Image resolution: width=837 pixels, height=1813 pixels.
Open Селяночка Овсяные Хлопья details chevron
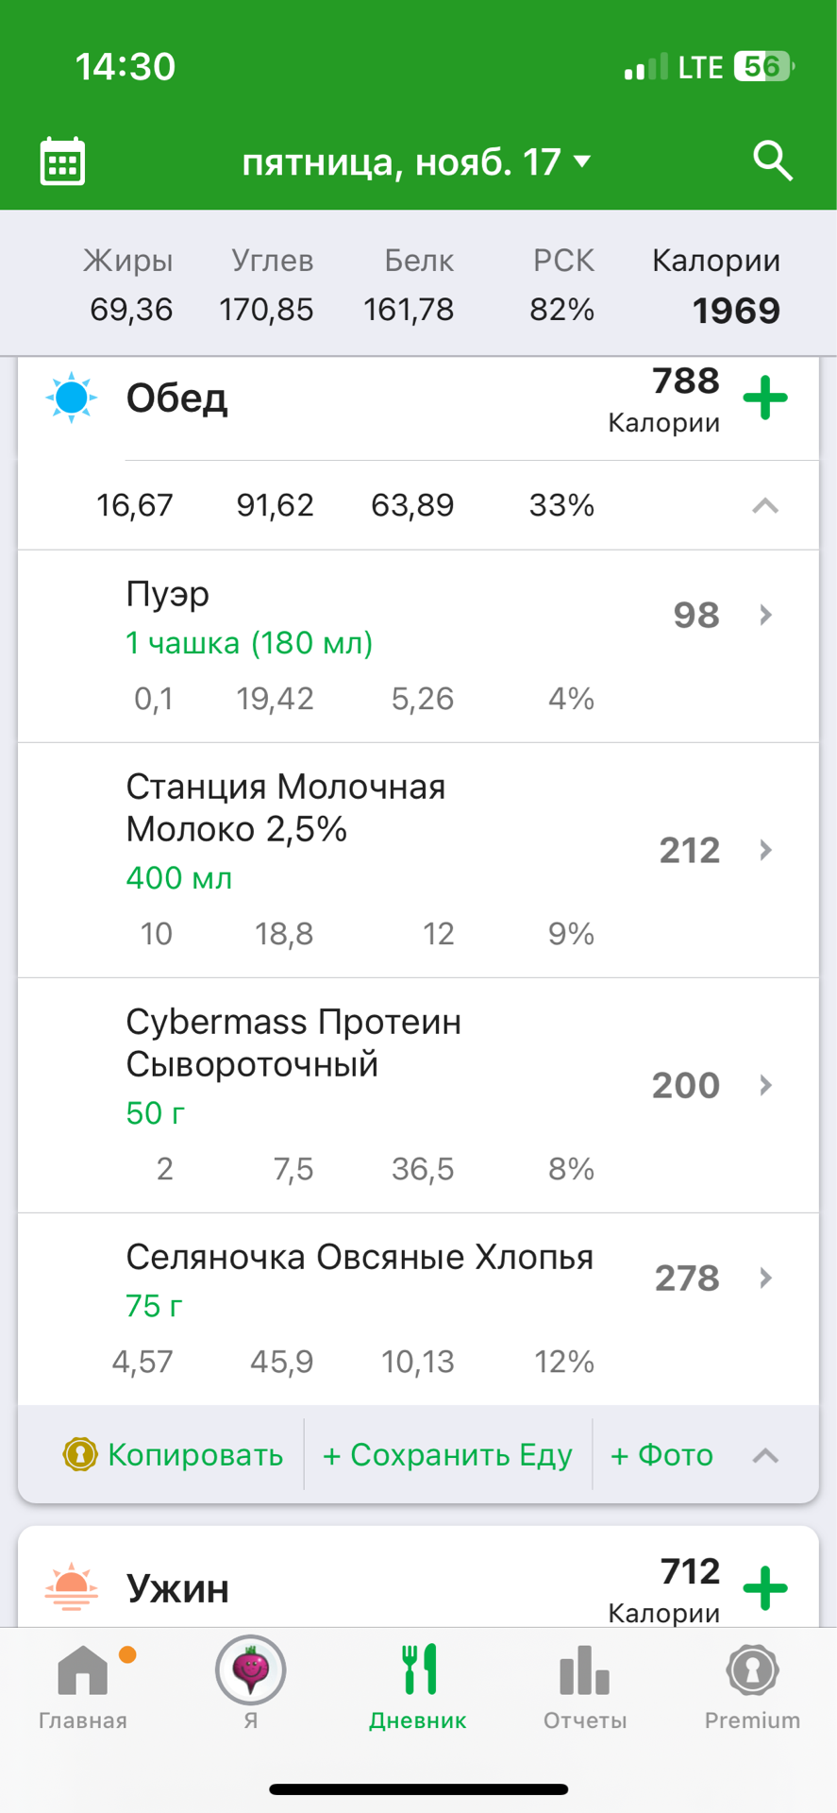pyautogui.click(x=765, y=1278)
